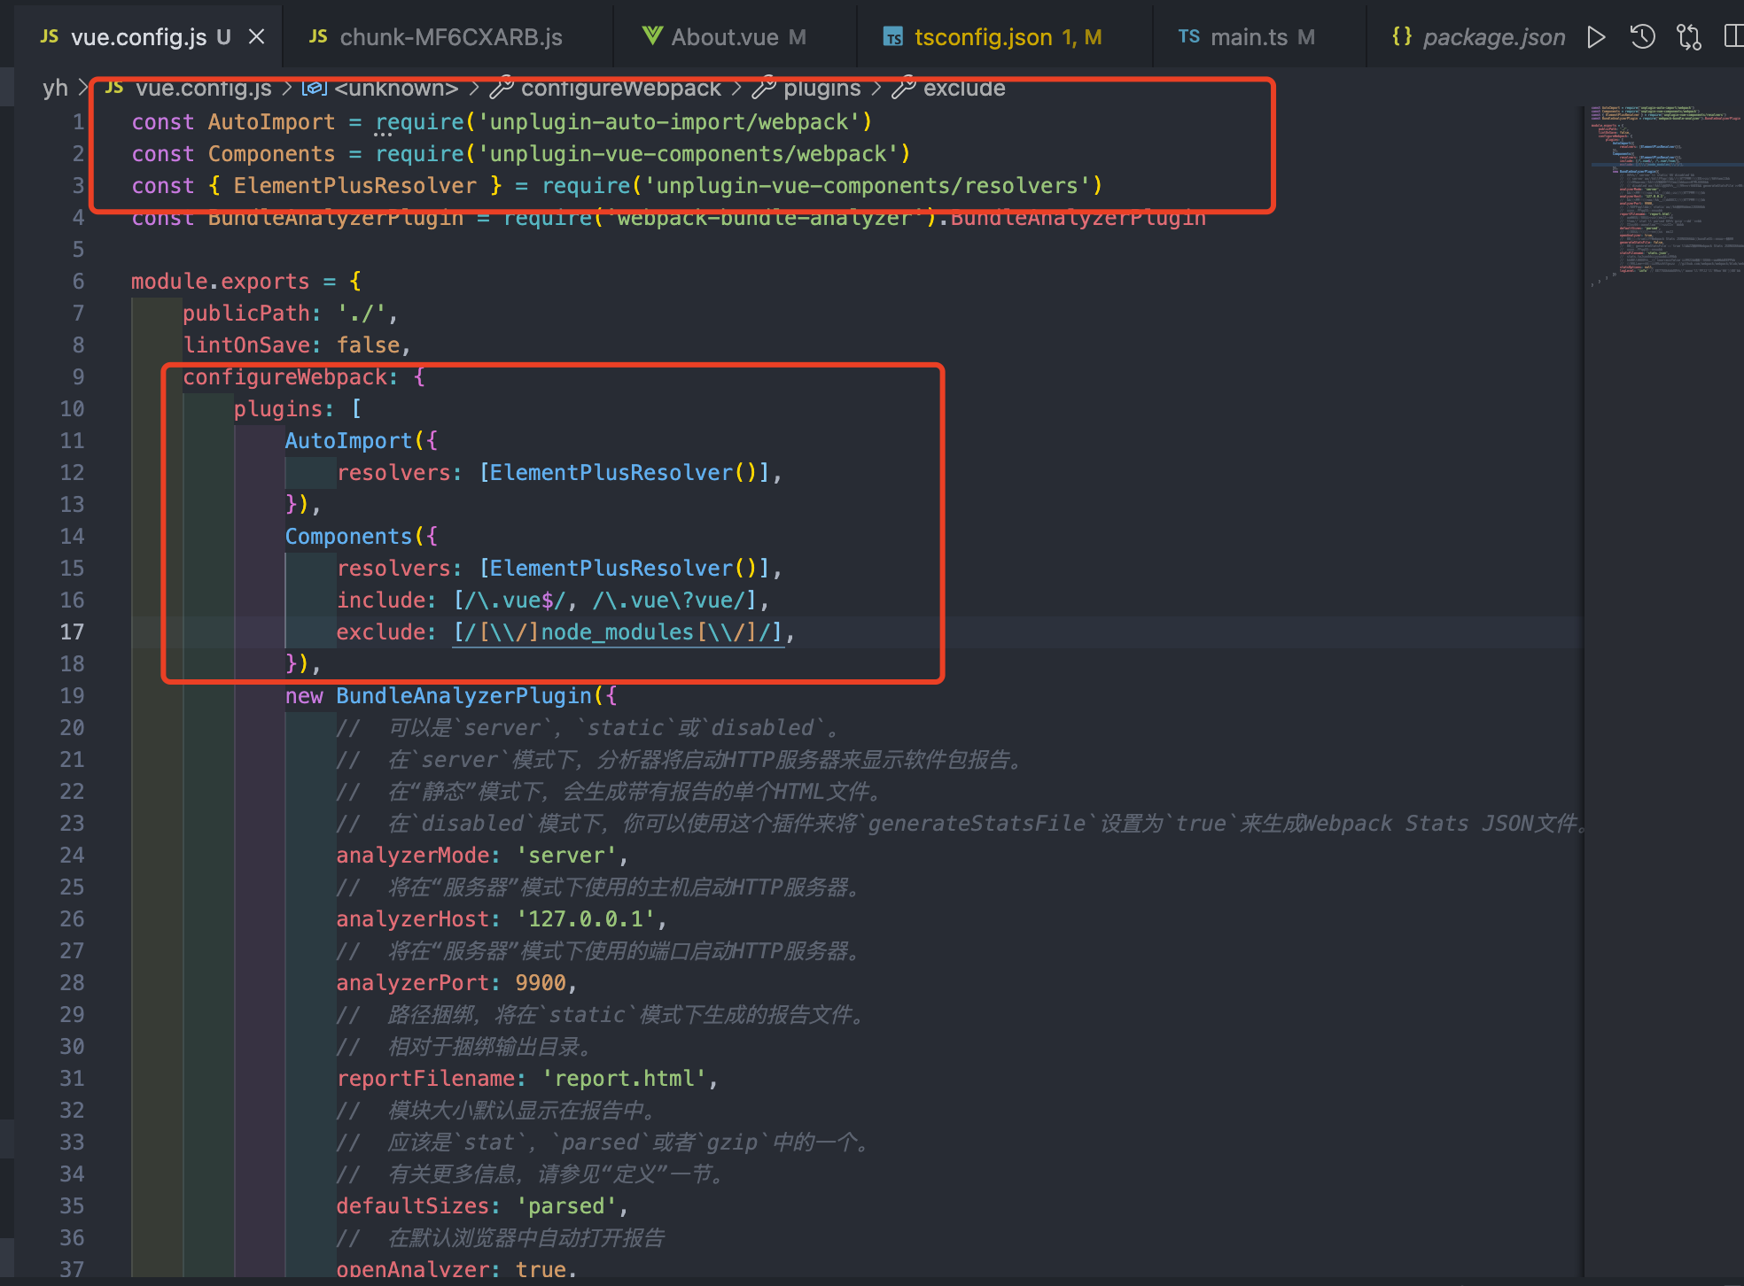Screen dimensions: 1744x1286
Task: Click the JS icon on the vue.config.js tab
Action: [x=50, y=36]
